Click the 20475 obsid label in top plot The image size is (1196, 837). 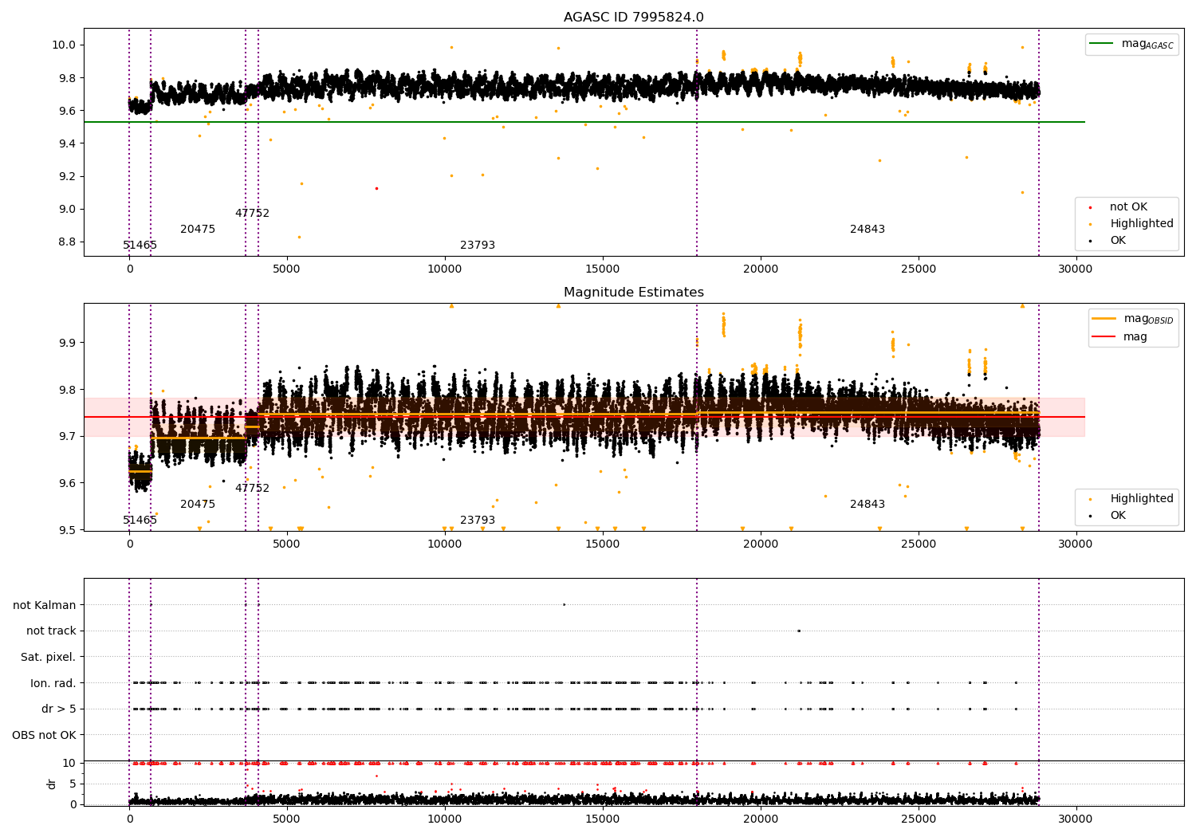coord(198,230)
